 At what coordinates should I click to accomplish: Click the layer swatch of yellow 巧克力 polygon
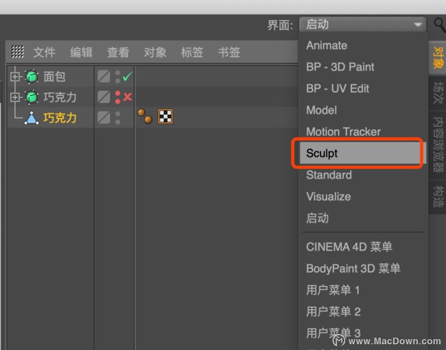104,117
